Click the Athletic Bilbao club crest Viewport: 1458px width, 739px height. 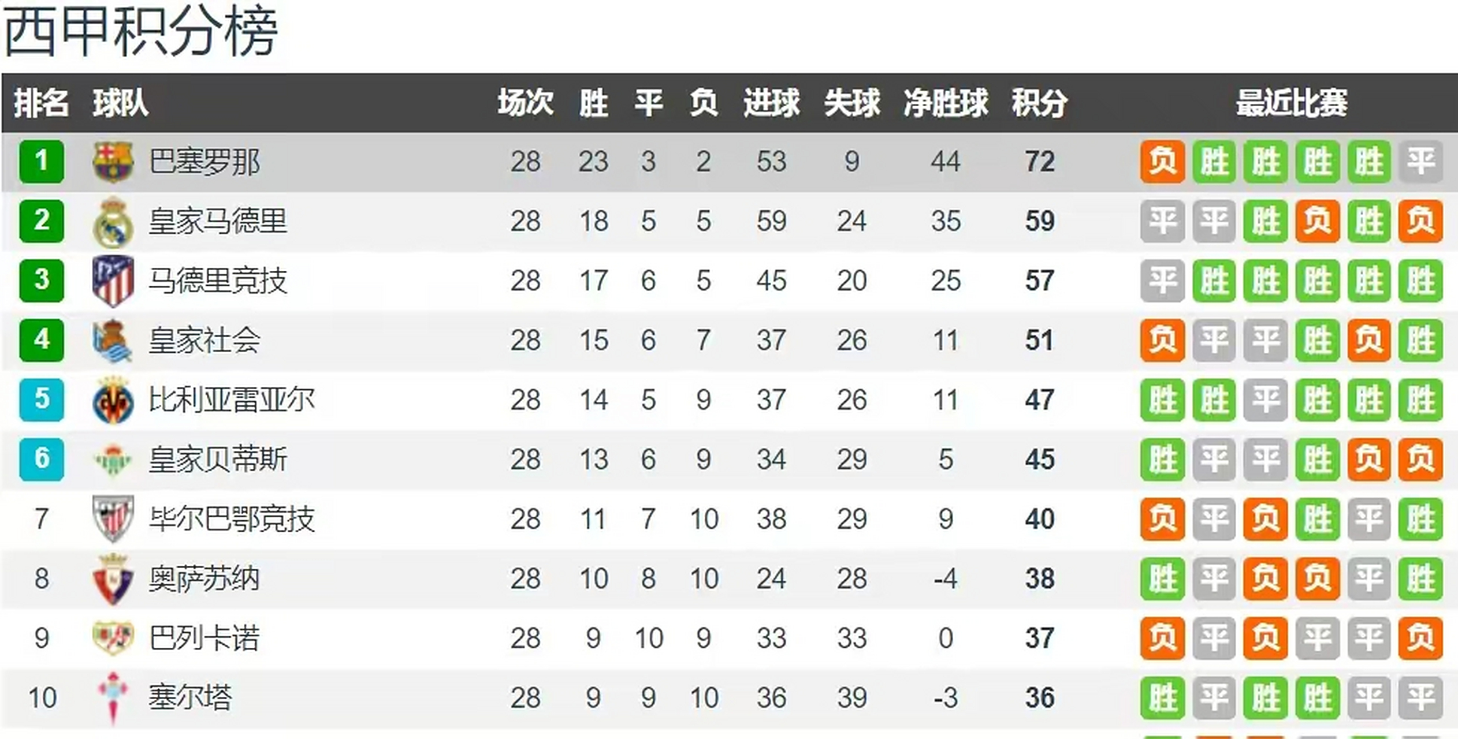pos(113,519)
